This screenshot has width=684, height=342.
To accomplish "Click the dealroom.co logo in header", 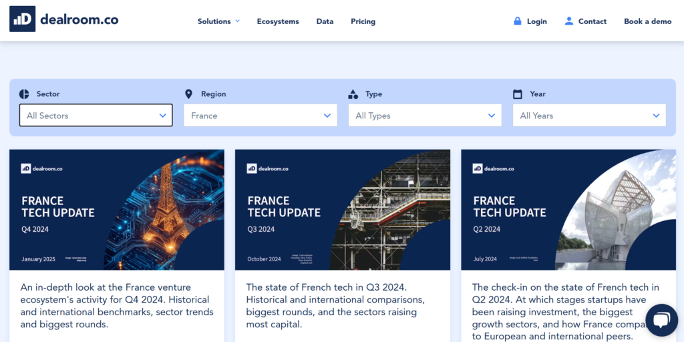I will coord(63,19).
